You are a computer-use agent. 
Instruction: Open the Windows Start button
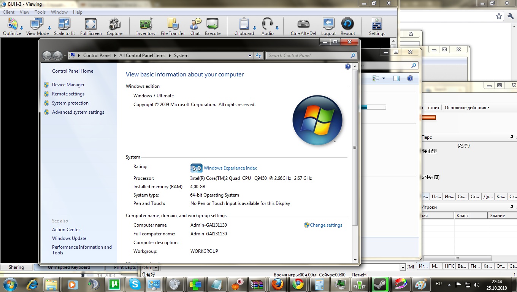point(10,284)
